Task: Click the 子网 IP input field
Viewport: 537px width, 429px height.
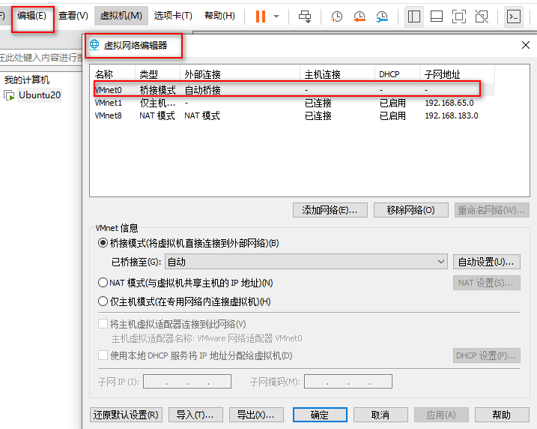Action: [187, 381]
